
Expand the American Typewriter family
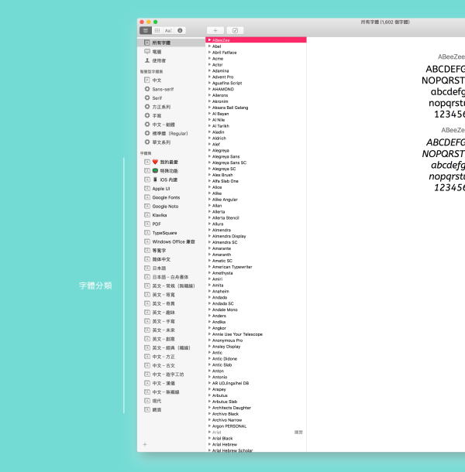click(x=209, y=267)
